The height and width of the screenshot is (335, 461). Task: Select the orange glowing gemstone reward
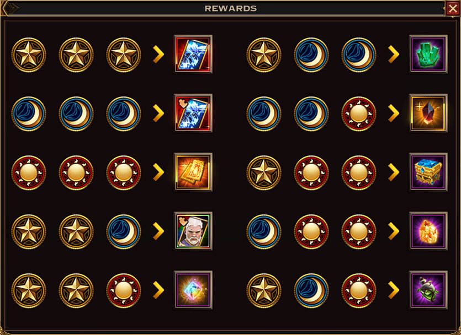tap(428, 231)
